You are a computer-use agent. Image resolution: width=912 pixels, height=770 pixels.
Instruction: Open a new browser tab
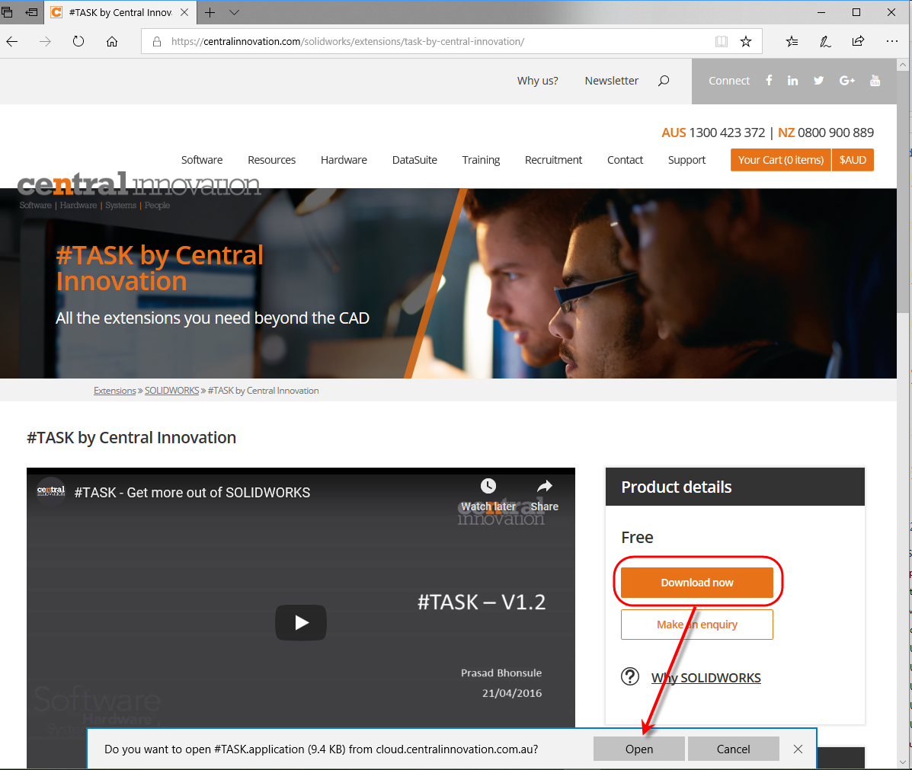coord(210,12)
